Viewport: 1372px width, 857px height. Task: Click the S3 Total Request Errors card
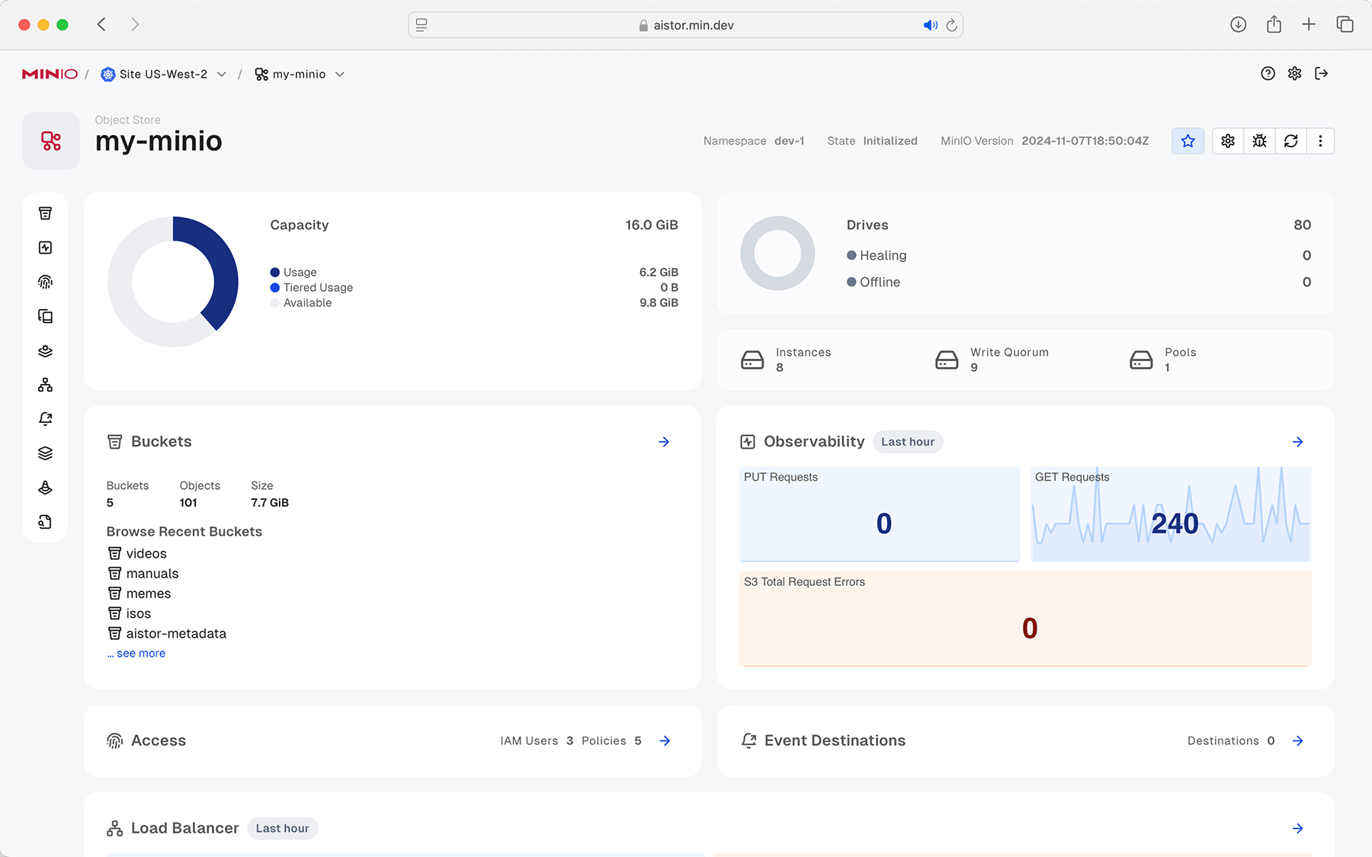coord(1025,619)
